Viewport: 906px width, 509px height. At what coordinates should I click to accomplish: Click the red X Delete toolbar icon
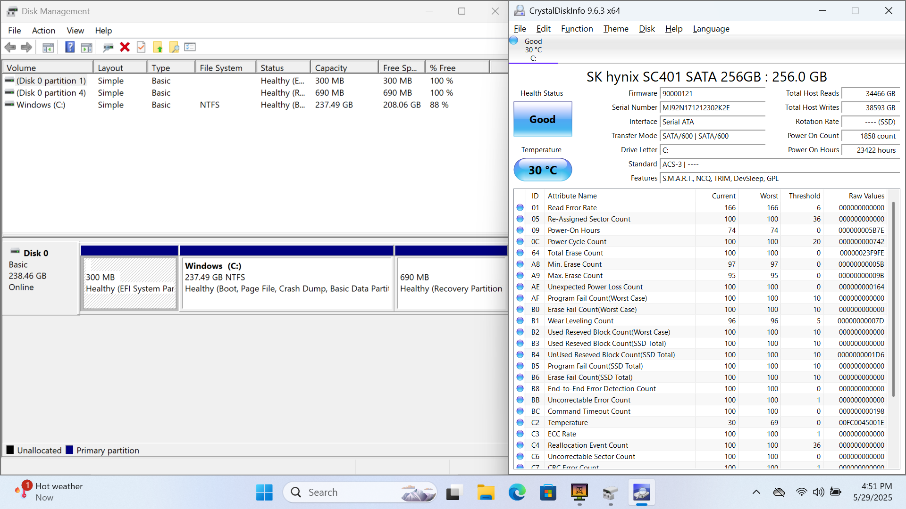tap(125, 47)
